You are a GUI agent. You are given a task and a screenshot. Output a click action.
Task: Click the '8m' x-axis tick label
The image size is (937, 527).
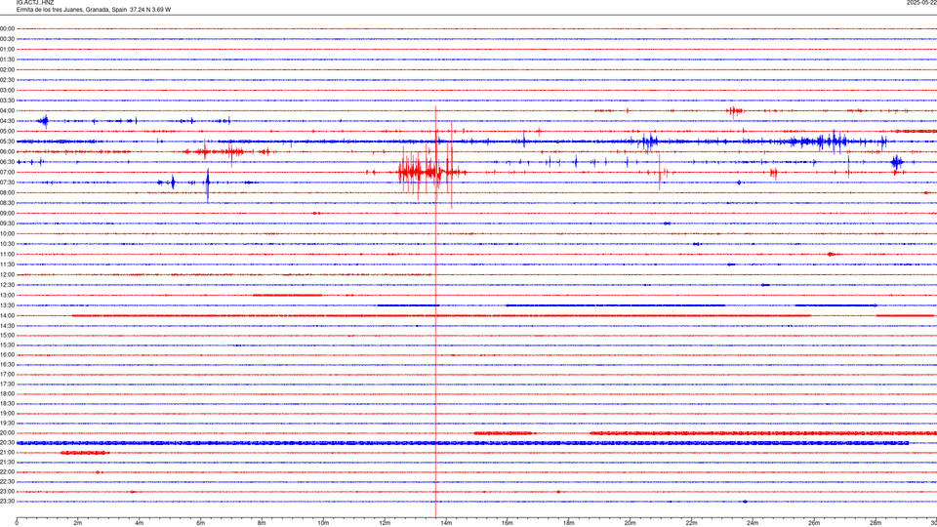262,523
